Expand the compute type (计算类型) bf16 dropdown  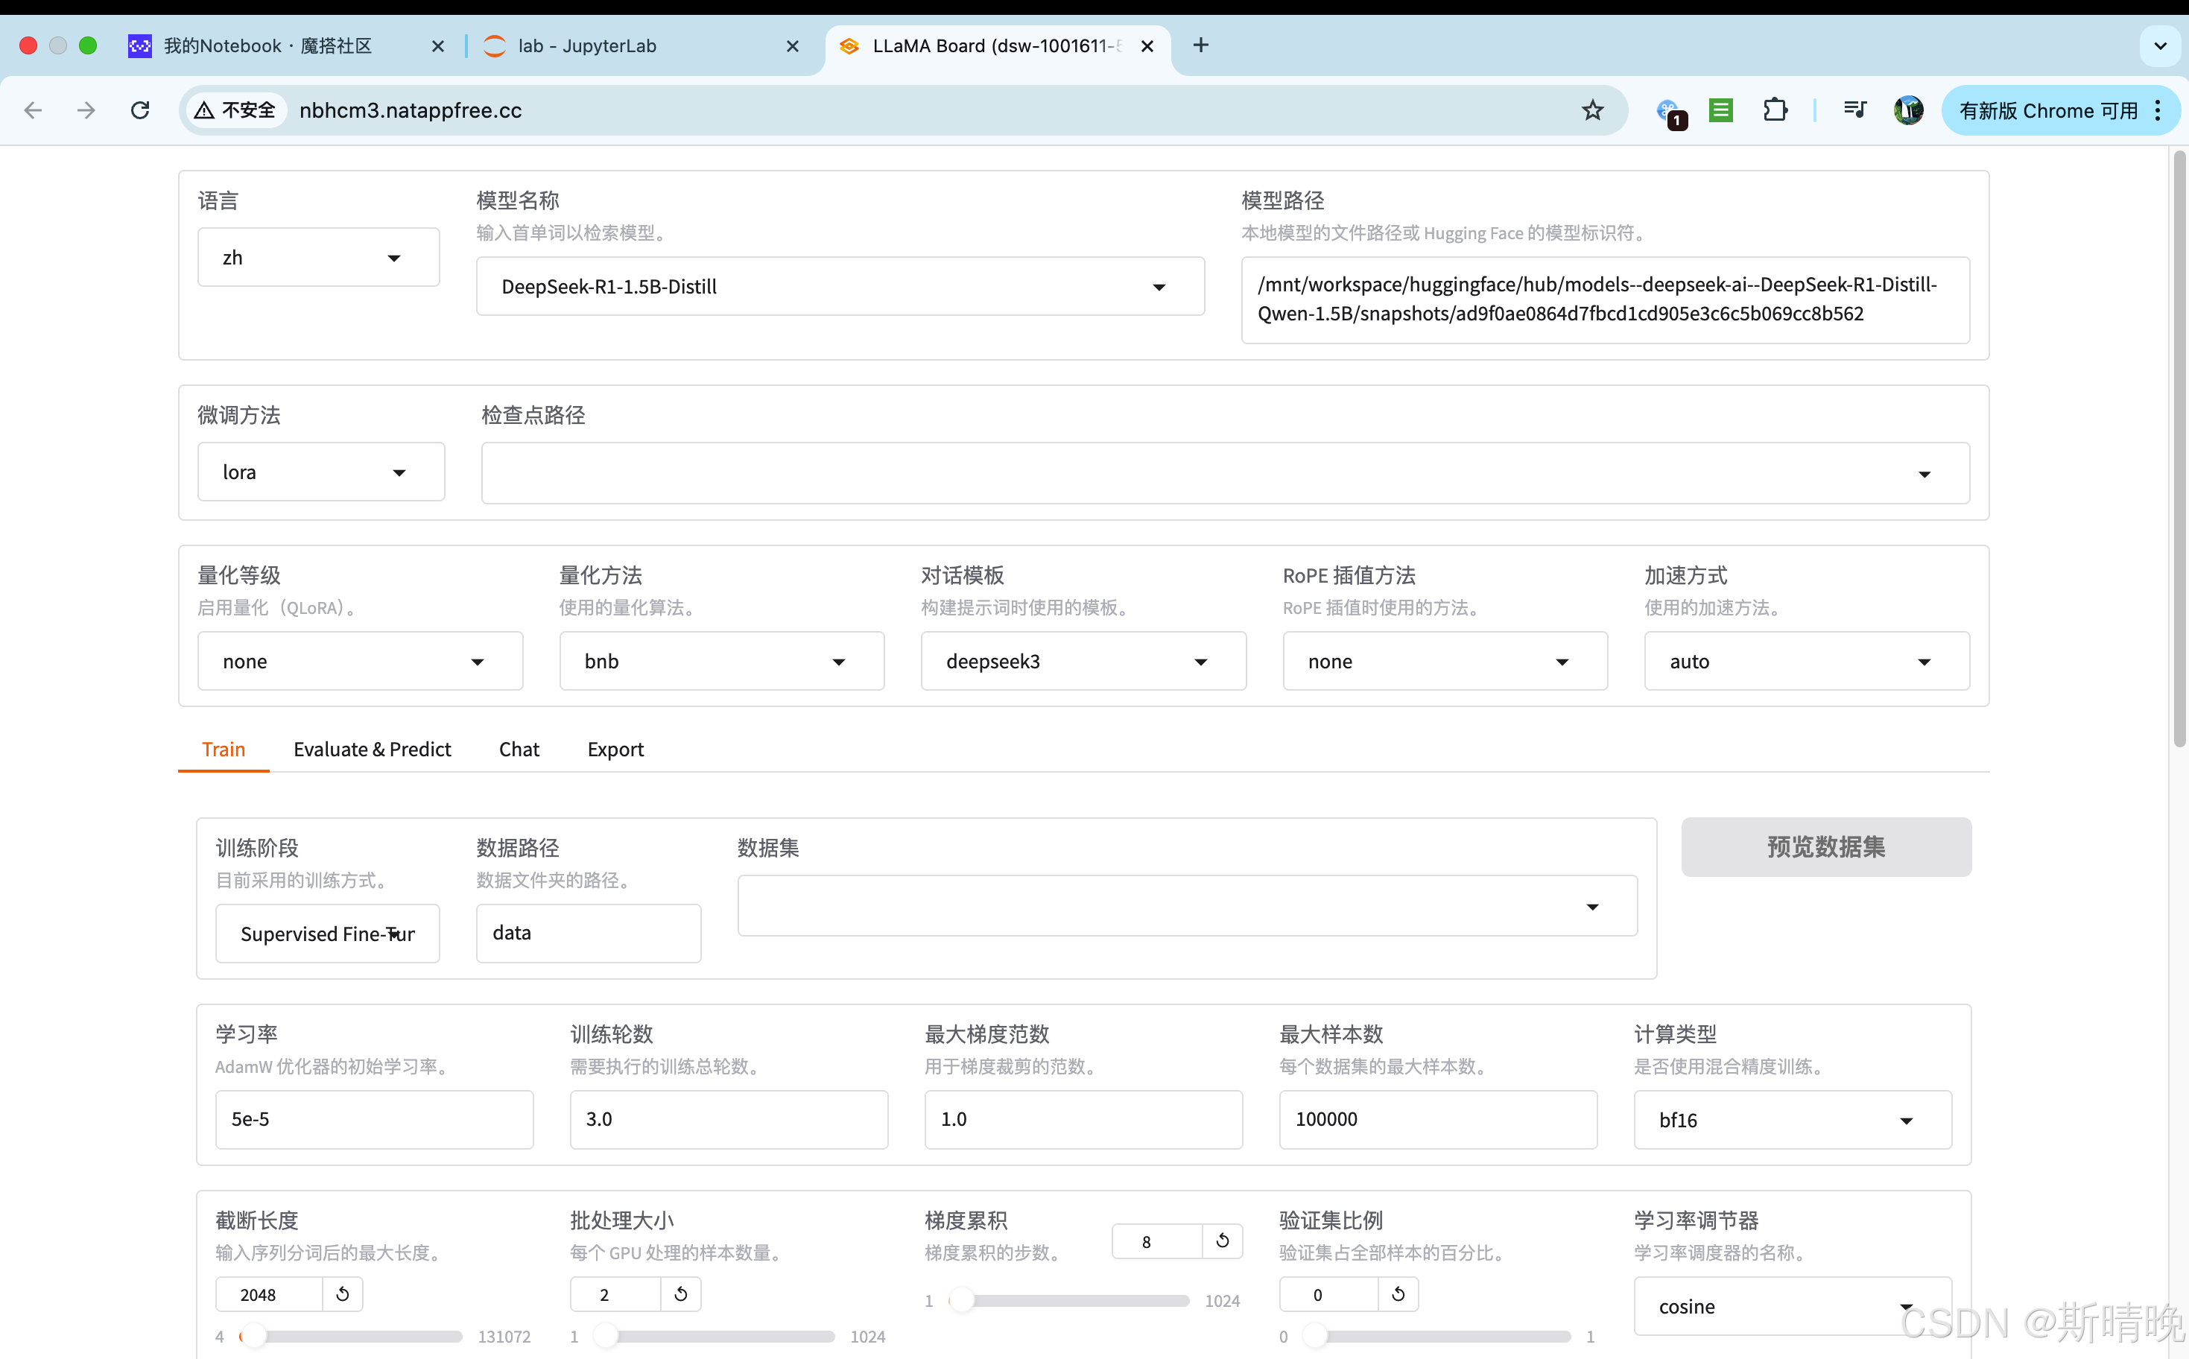coord(1792,1120)
